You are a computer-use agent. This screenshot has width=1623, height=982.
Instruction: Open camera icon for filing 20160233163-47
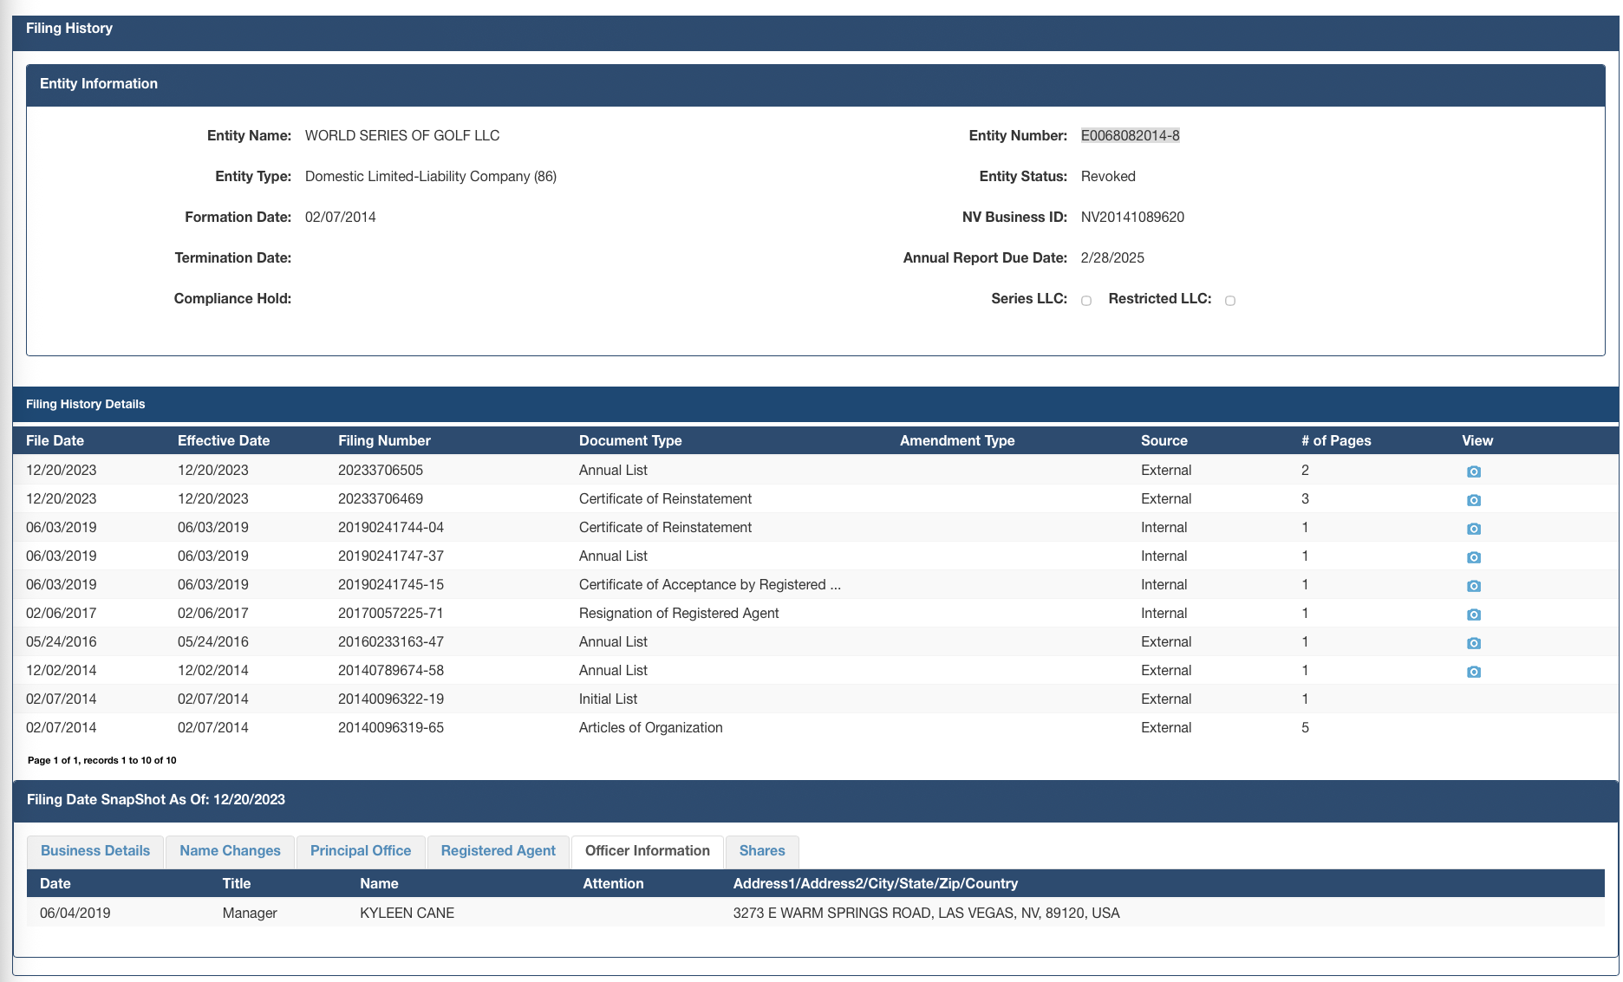point(1473,643)
